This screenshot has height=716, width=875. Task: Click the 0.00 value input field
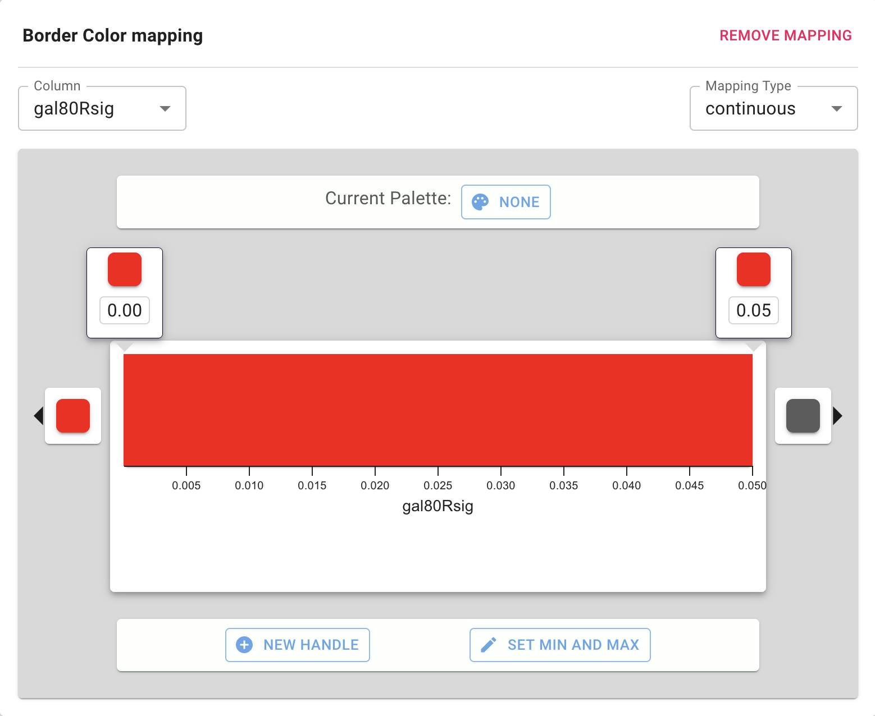(x=124, y=310)
